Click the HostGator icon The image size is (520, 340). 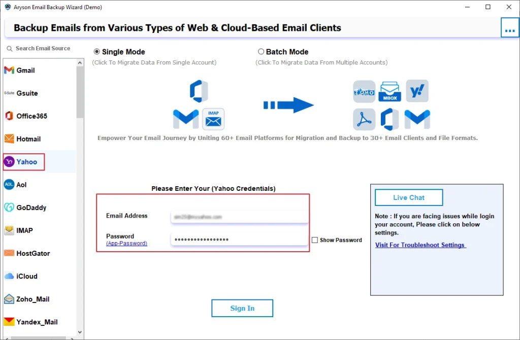9,253
